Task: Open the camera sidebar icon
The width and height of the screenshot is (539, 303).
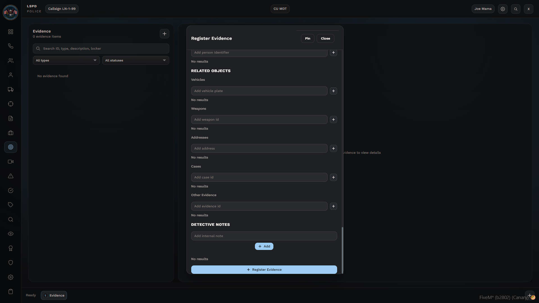Action: click(x=11, y=162)
